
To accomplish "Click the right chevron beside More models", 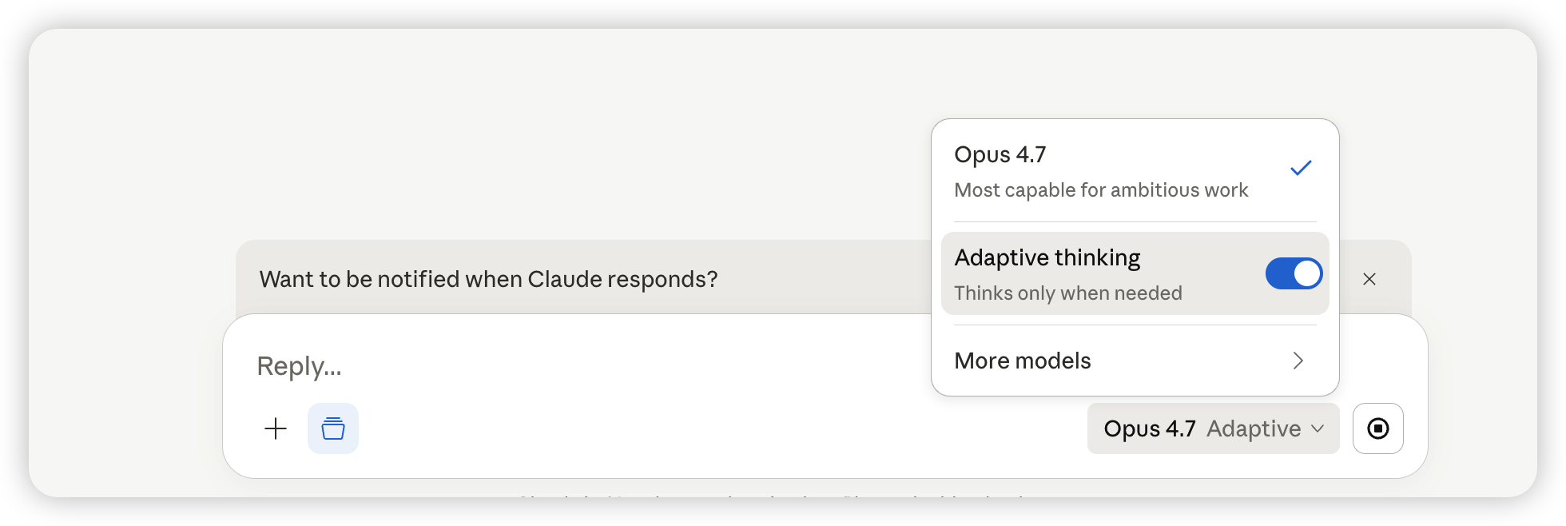I will click(1298, 361).
